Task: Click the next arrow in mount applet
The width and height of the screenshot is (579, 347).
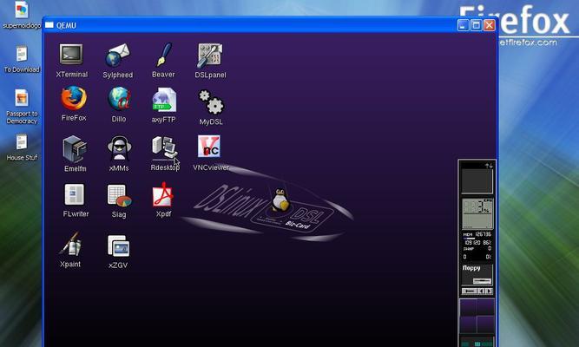Action: point(489,291)
